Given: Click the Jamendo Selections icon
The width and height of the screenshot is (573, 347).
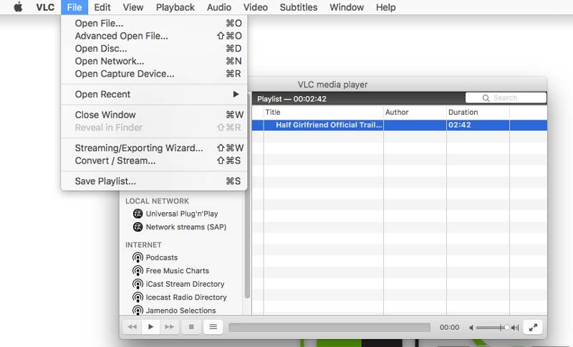Looking at the screenshot, I should [138, 310].
